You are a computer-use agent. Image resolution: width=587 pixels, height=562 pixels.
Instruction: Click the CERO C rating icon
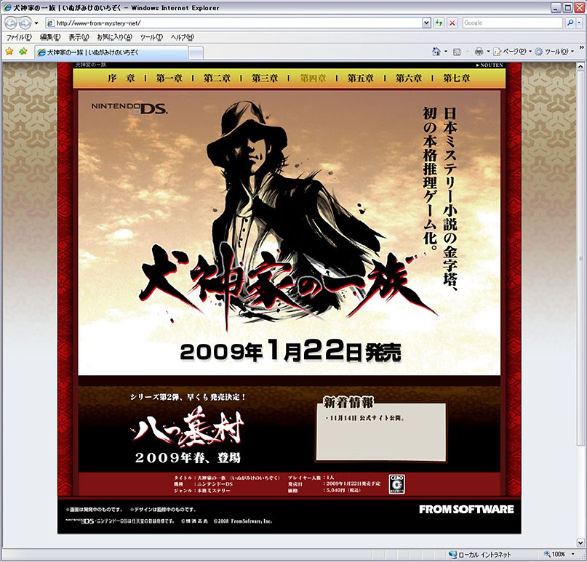[x=396, y=484]
